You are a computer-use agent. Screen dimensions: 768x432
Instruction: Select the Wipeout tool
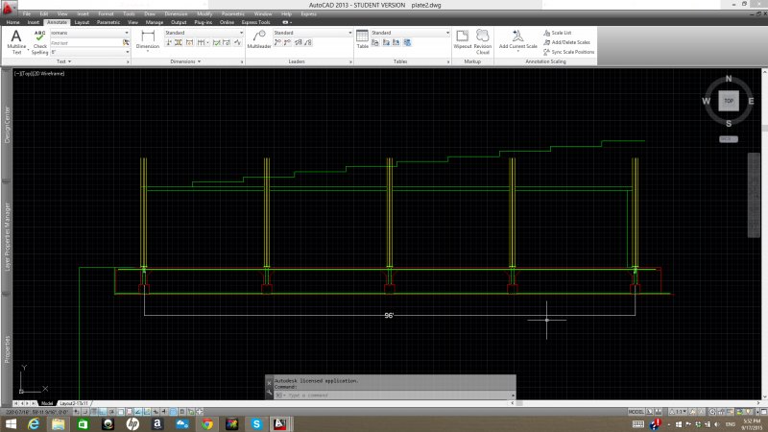[463, 39]
